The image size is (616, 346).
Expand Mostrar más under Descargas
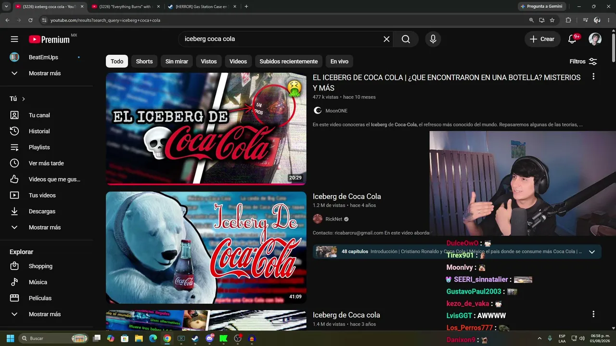46,227
